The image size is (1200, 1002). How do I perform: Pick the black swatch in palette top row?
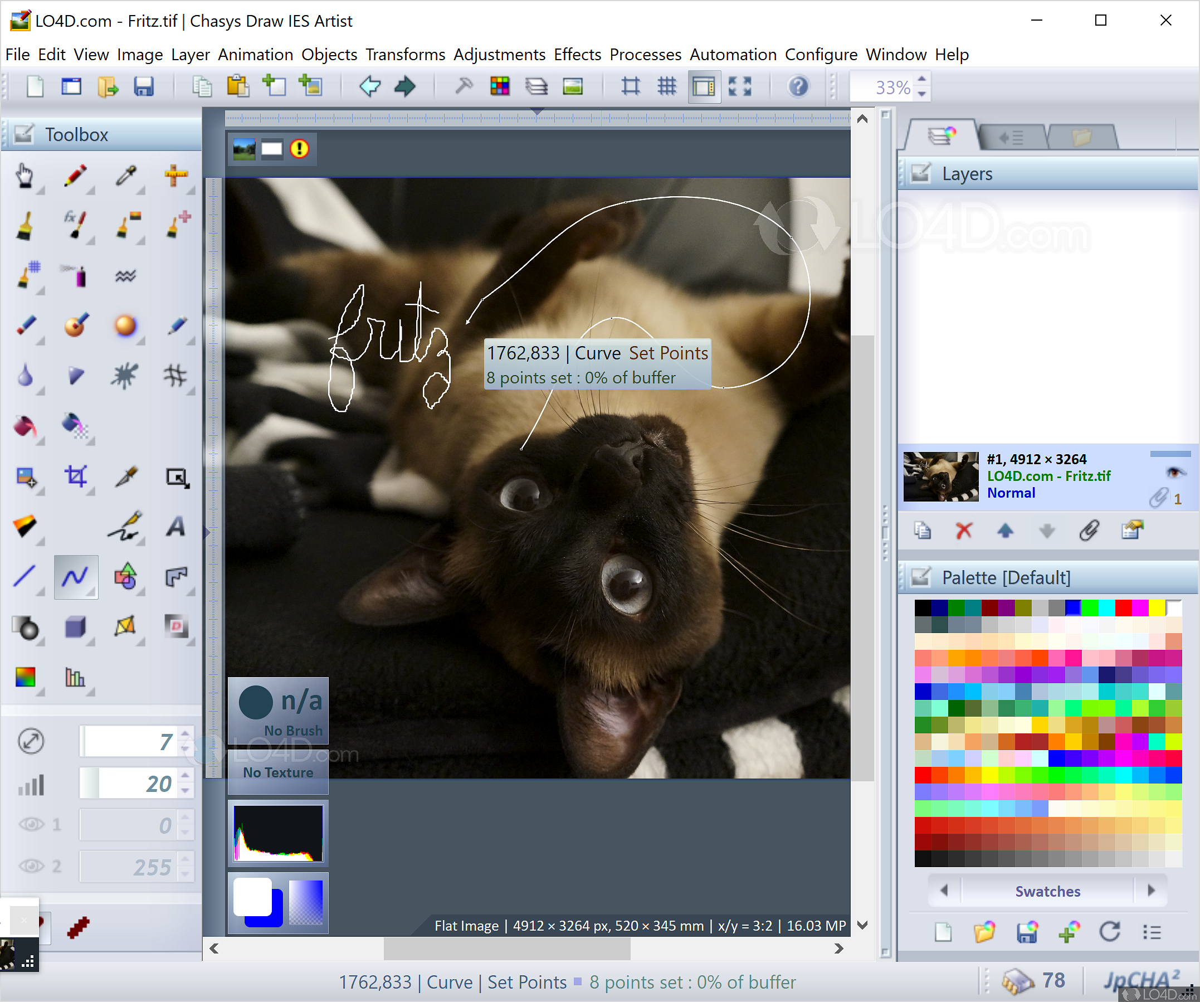[x=923, y=607]
